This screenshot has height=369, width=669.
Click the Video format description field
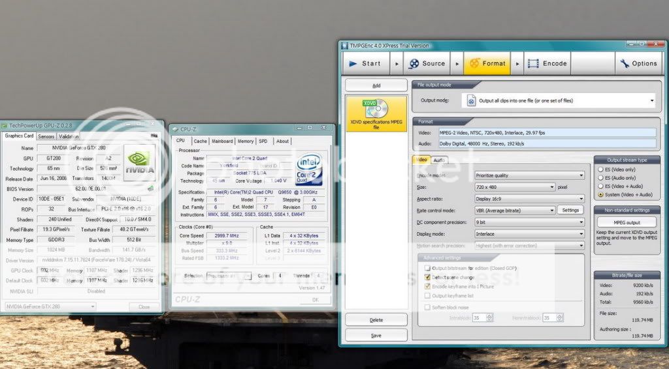(x=547, y=133)
